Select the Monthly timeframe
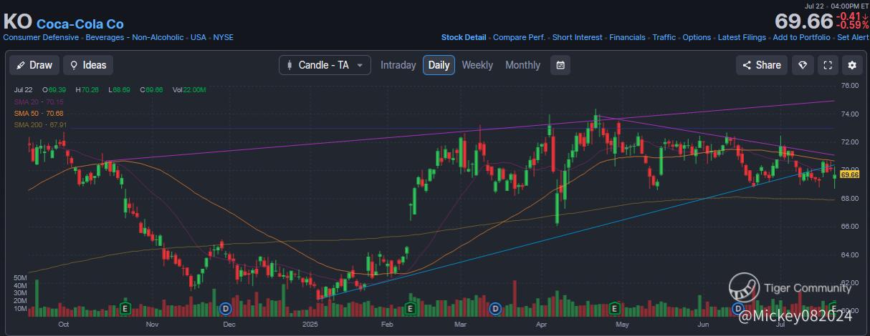This screenshot has height=336, width=870. click(522, 65)
